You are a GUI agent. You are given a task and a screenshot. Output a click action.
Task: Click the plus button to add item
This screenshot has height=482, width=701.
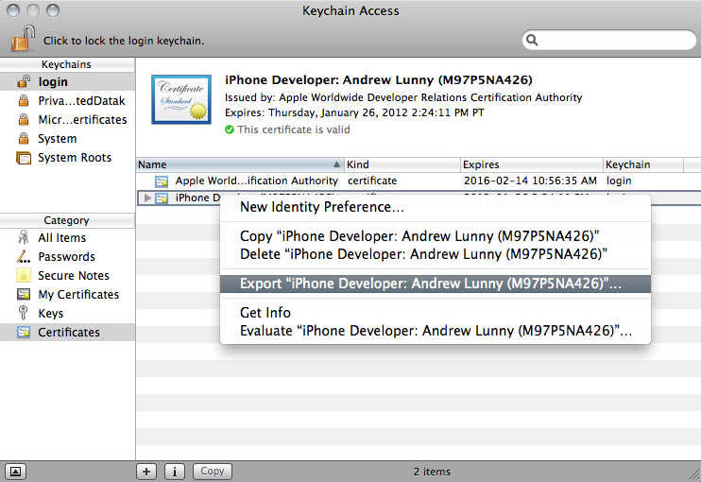(146, 471)
